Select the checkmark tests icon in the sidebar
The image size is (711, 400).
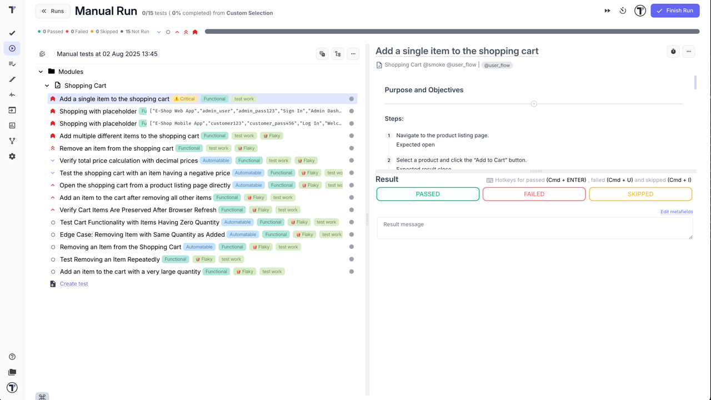pos(12,33)
